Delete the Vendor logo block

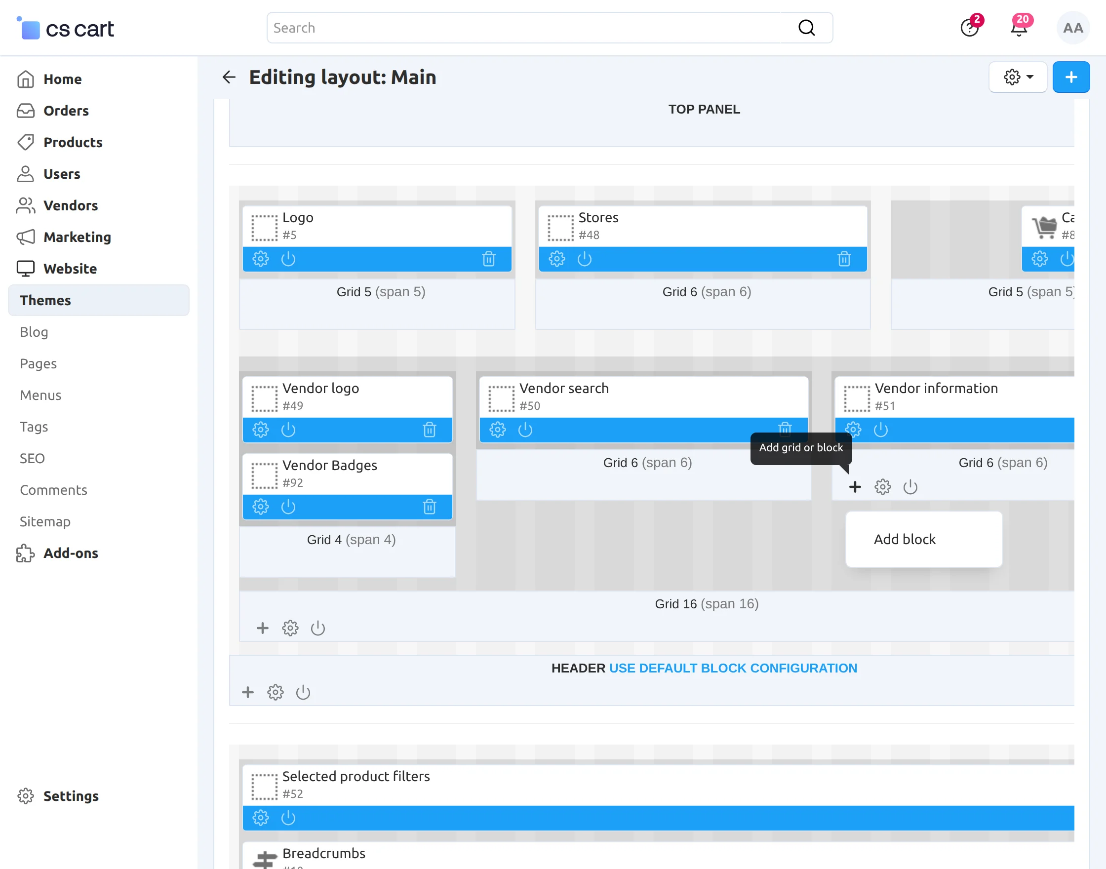pyautogui.click(x=430, y=430)
